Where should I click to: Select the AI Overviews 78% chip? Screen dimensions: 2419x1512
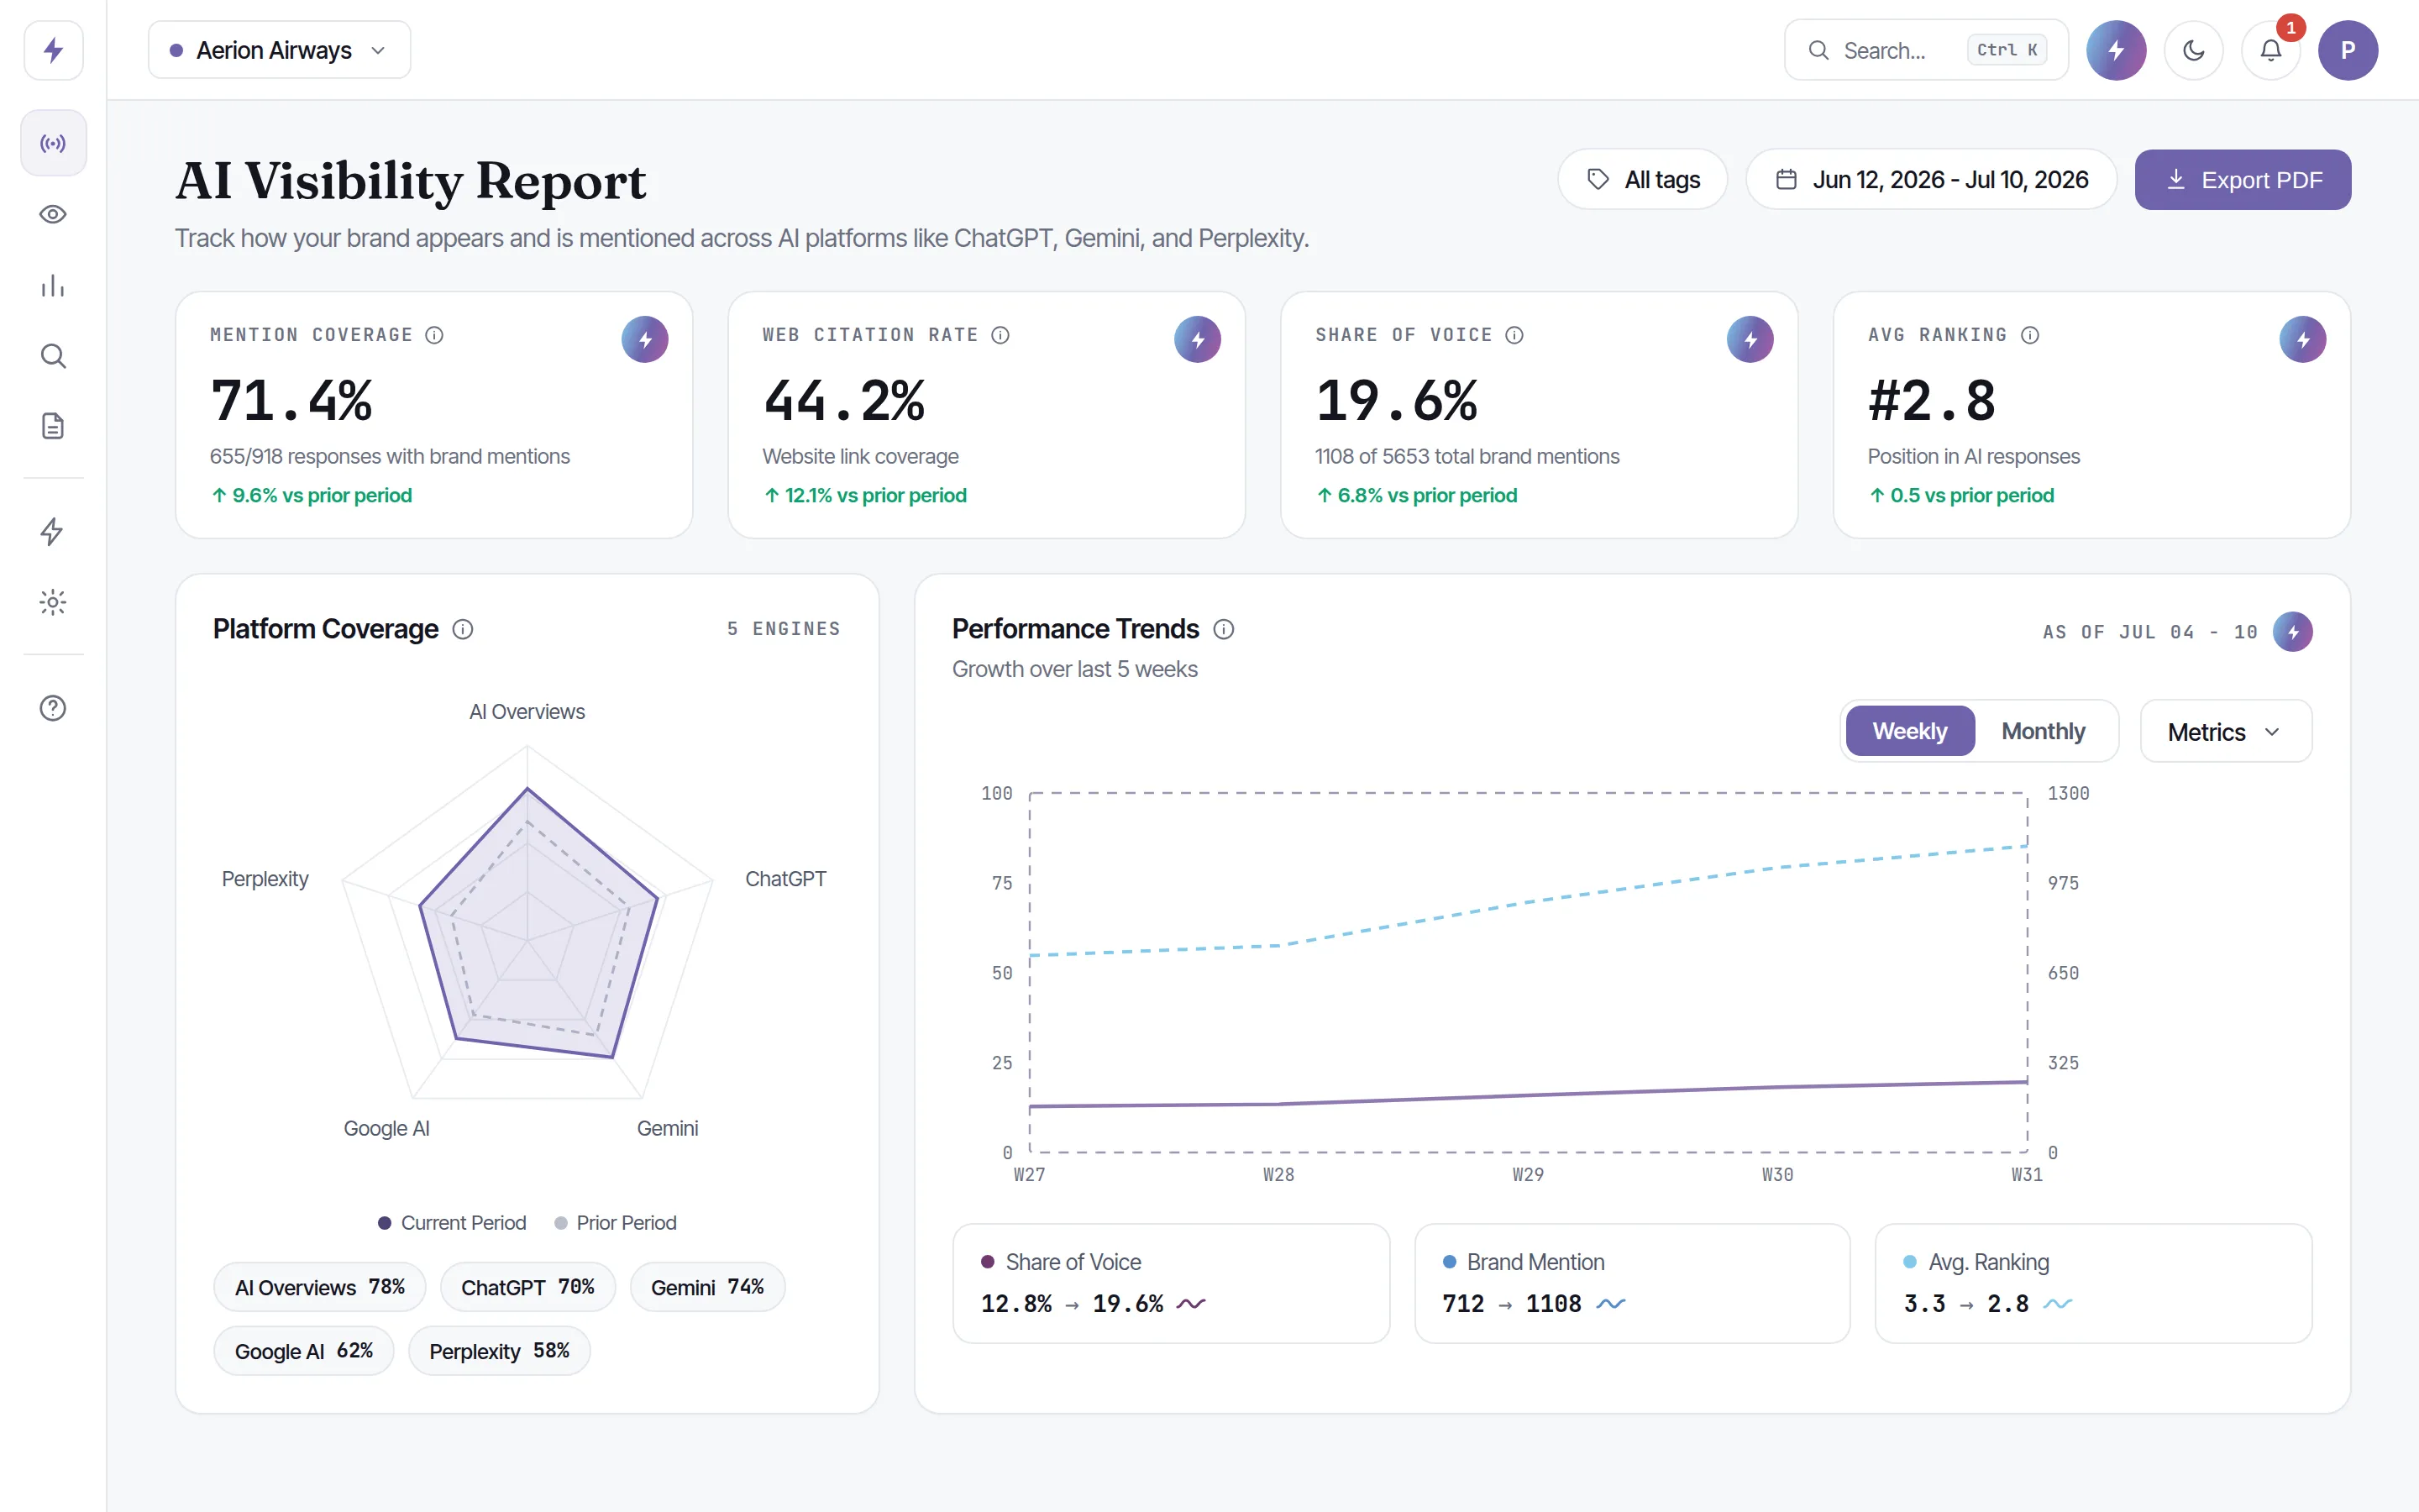coord(320,1287)
